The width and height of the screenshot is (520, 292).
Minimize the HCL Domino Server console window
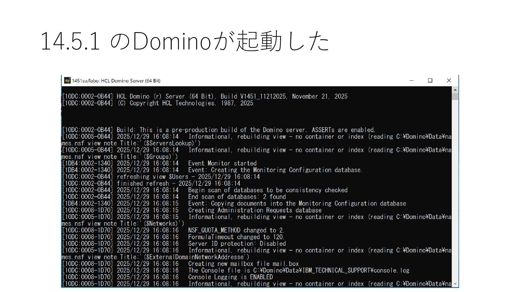click(x=411, y=81)
